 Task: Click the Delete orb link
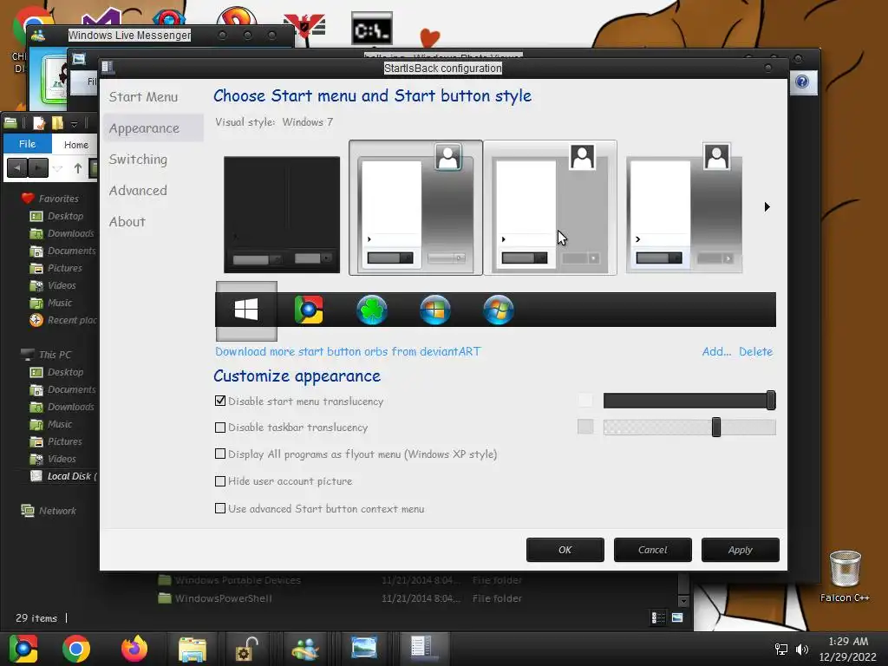[x=755, y=352]
